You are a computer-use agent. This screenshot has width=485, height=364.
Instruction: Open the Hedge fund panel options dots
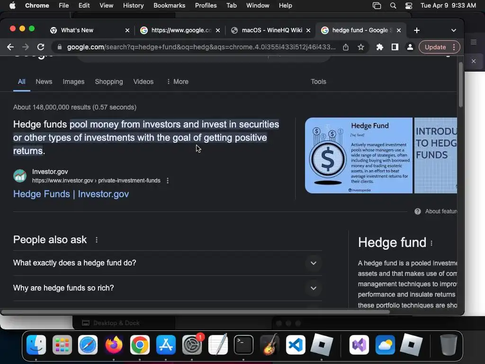(x=431, y=243)
